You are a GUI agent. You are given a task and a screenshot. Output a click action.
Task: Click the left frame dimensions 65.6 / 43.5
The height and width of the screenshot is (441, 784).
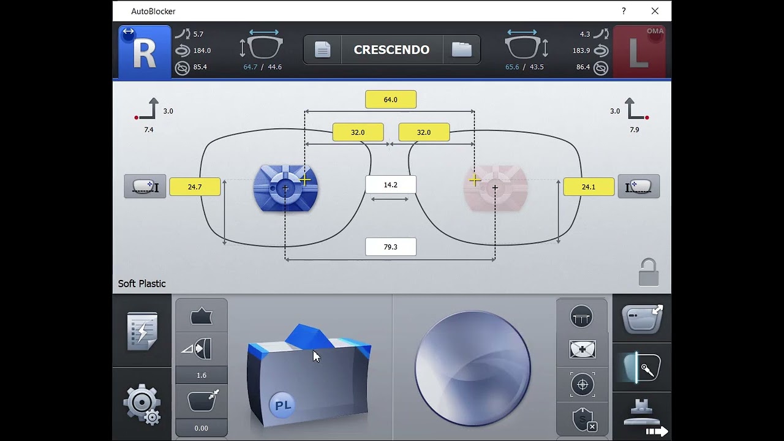tap(524, 67)
